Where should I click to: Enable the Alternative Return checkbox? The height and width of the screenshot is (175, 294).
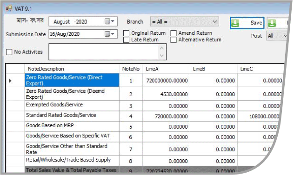(174, 39)
